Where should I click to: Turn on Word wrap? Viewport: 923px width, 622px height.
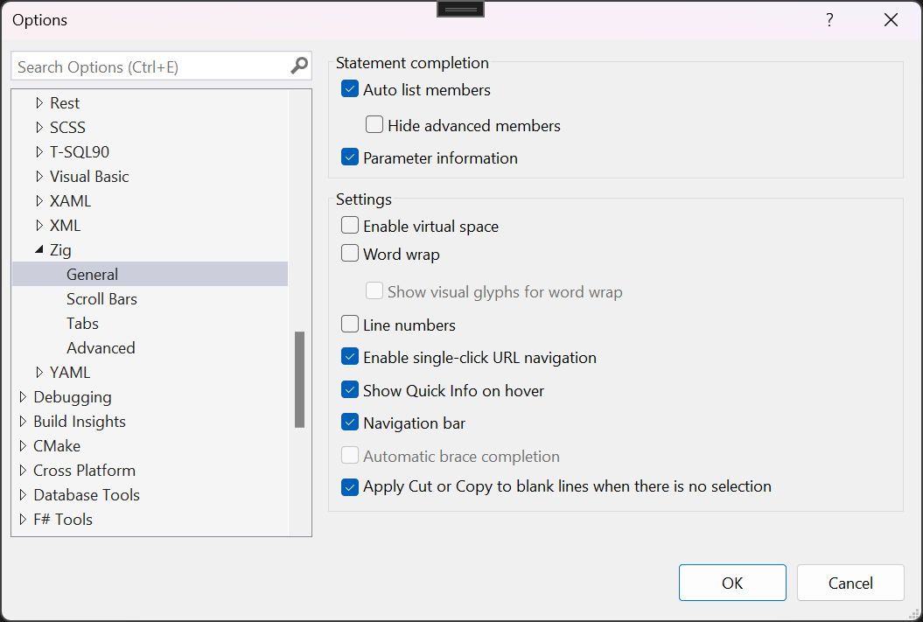click(x=350, y=255)
